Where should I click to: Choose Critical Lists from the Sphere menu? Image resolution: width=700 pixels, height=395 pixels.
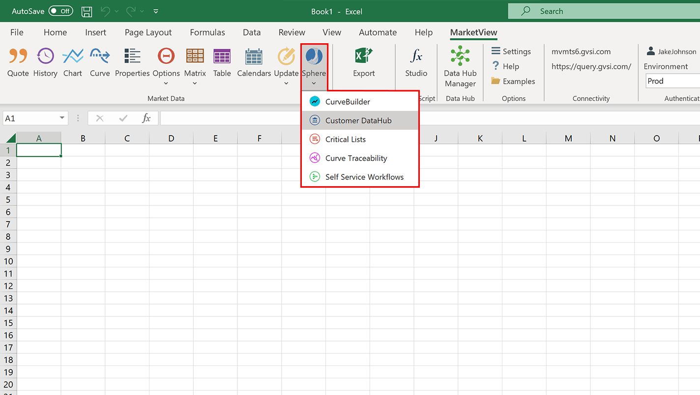click(x=360, y=139)
